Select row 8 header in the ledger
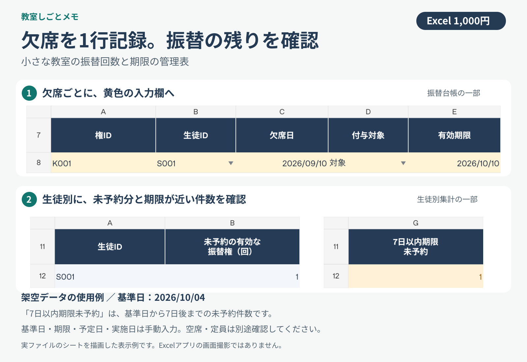The width and height of the screenshot is (527, 362). tap(39, 163)
